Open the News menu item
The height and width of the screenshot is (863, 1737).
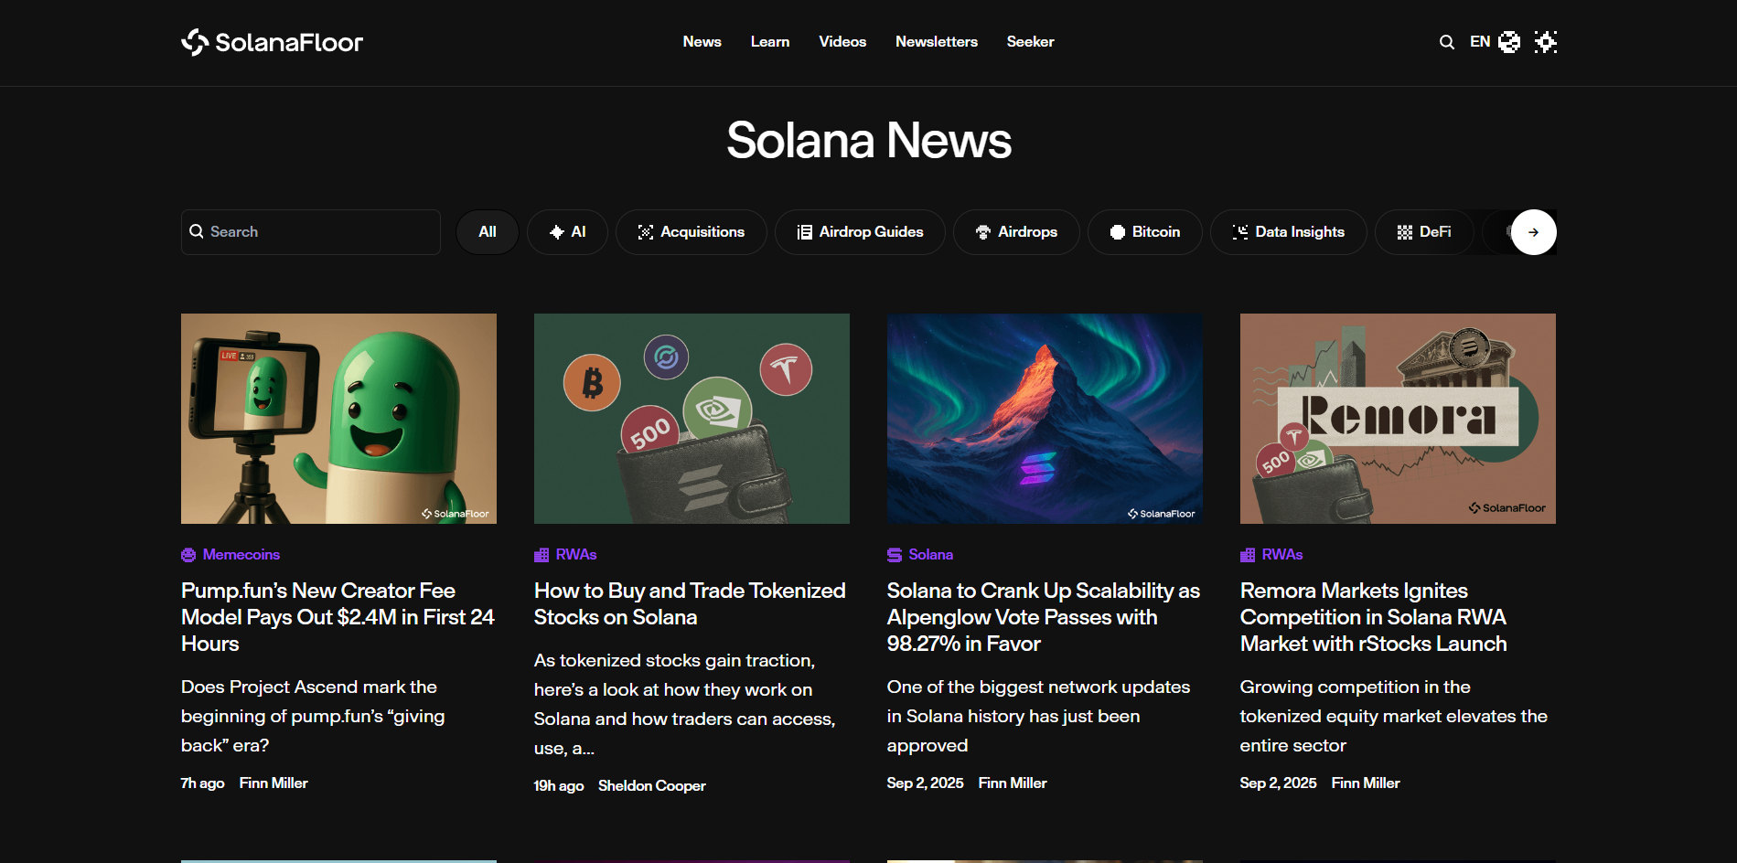tap(702, 42)
